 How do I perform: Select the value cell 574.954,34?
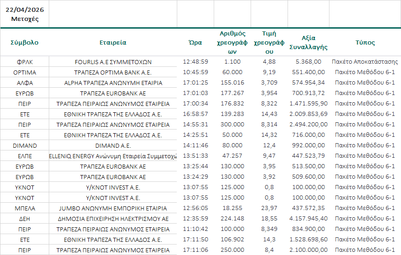click(308, 83)
